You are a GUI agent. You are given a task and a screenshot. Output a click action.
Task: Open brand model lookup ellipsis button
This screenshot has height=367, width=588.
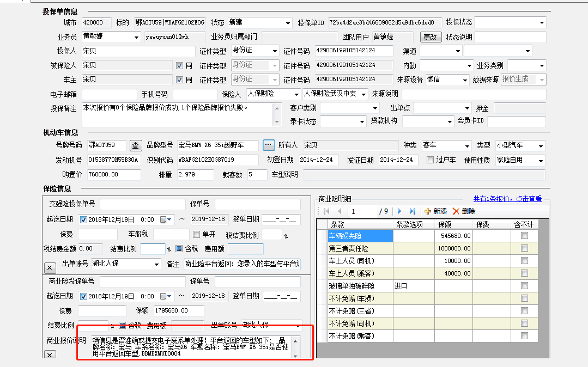tap(268, 145)
